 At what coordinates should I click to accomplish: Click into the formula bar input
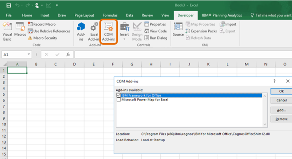(x=180, y=55)
